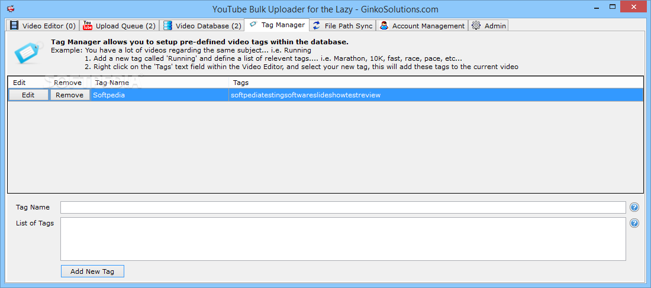651x288 pixels.
Task: Select the Softpedia tag name cell
Action: (x=160, y=95)
